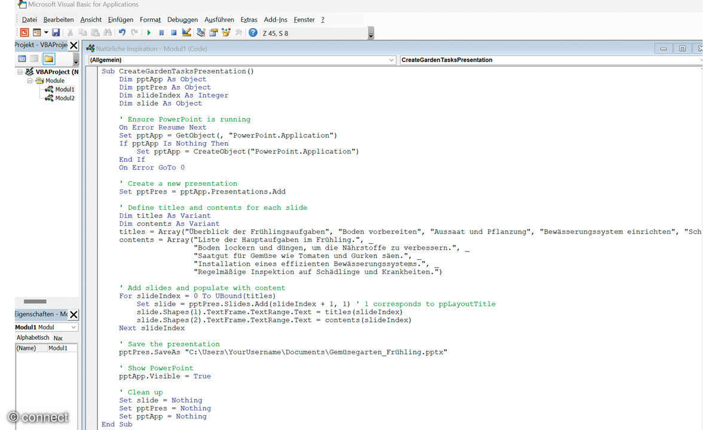
Task: Click the Insert UserForm toolbar icon
Action: coord(36,33)
